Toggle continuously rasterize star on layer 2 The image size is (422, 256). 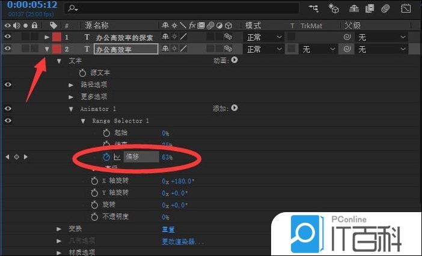174,49
